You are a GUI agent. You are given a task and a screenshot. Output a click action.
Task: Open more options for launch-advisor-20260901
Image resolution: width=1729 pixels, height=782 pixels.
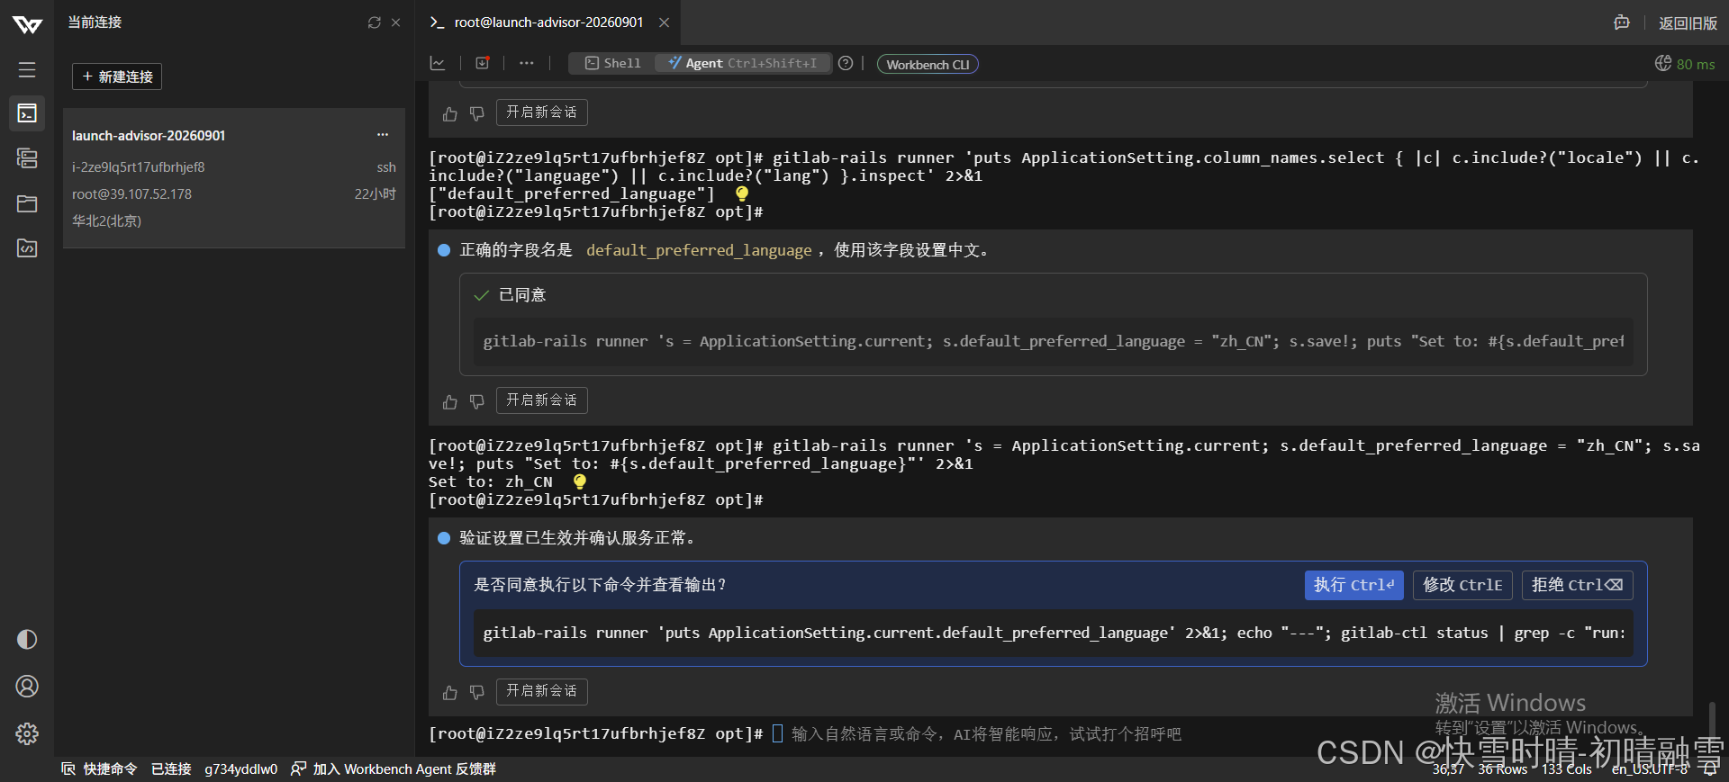pyautogui.click(x=383, y=135)
